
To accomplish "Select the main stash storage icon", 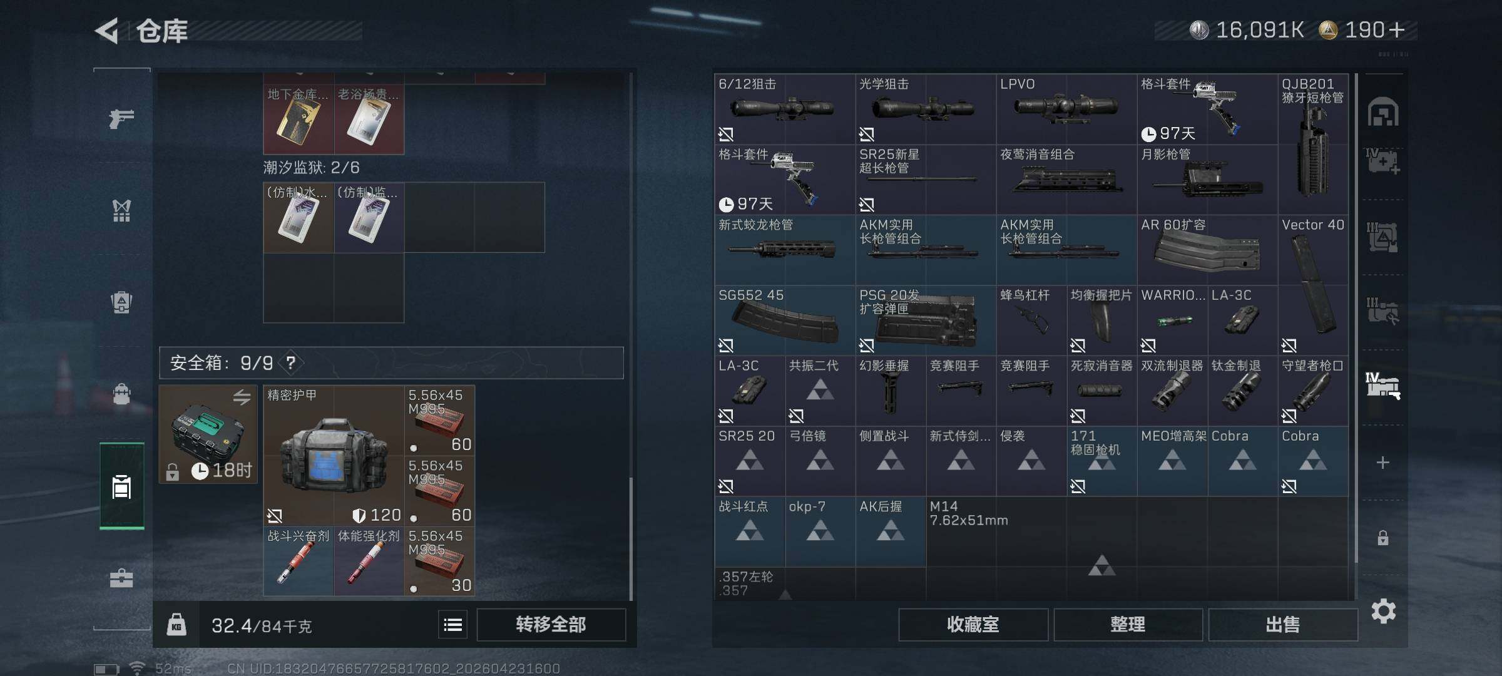I will coord(1383,113).
